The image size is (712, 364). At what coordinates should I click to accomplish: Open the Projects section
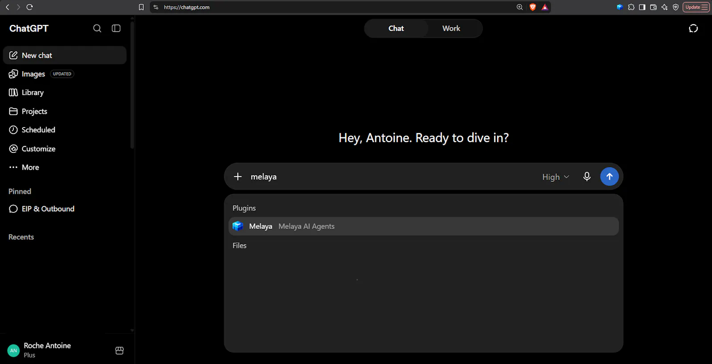tap(65, 111)
